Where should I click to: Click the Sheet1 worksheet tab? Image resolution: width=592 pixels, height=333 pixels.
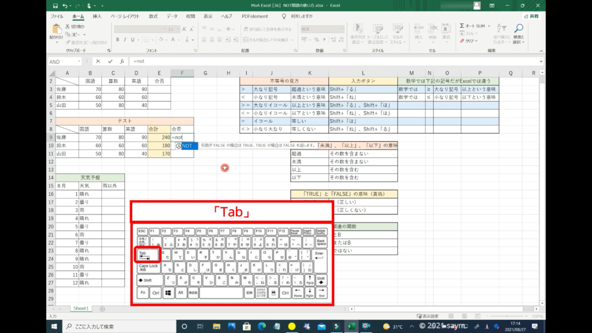tap(80, 309)
